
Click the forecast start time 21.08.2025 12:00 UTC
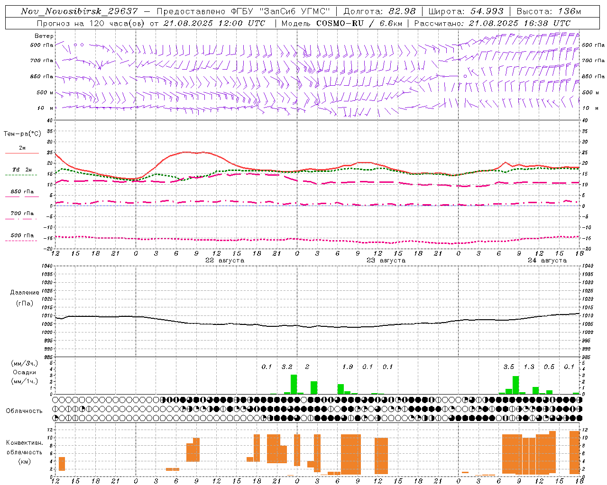pyautogui.click(x=214, y=23)
